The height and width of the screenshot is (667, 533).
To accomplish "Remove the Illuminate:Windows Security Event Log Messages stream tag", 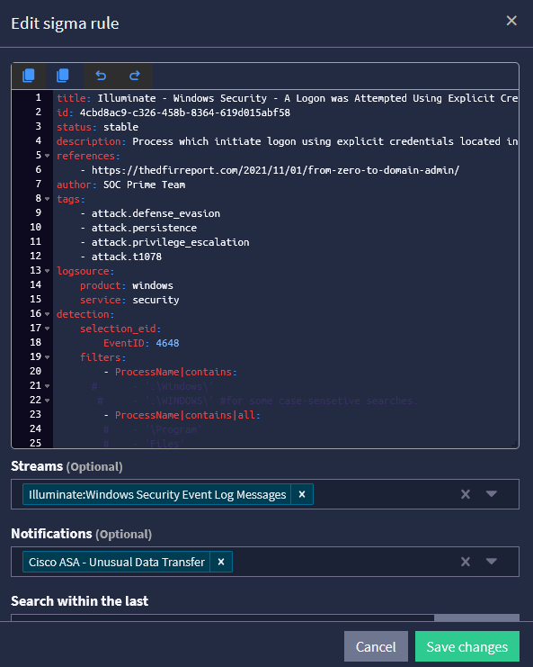I will pyautogui.click(x=302, y=494).
